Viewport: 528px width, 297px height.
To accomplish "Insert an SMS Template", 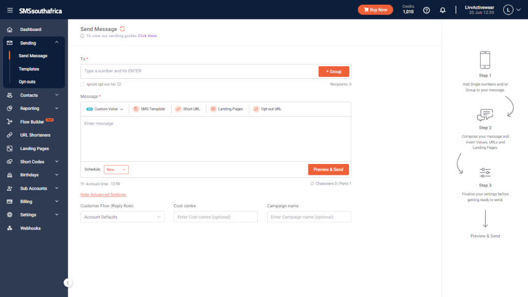I will click(x=149, y=109).
